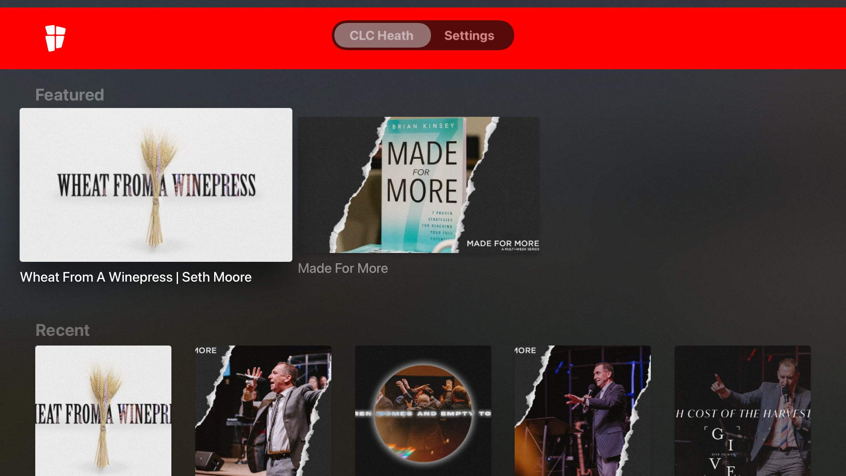Switch to the Settings tab
This screenshot has height=476, width=846.
coord(469,35)
